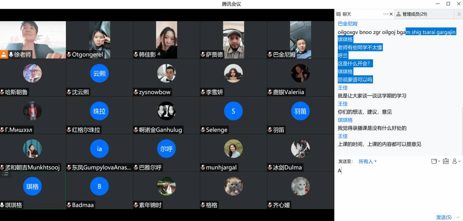The image size is (463, 221).
Task: Click the chat record clipboard icon
Action: [445, 161]
